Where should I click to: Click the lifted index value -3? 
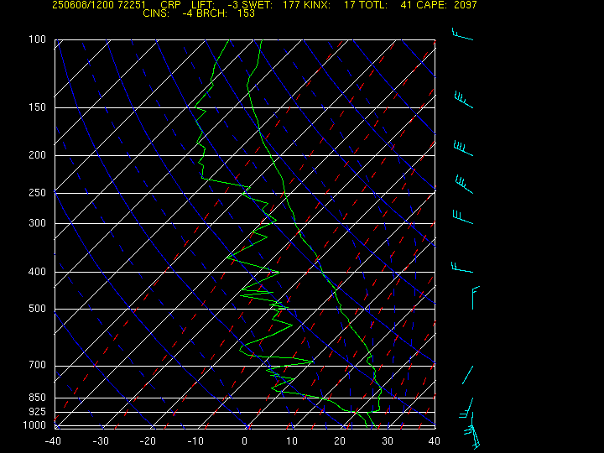232,5
